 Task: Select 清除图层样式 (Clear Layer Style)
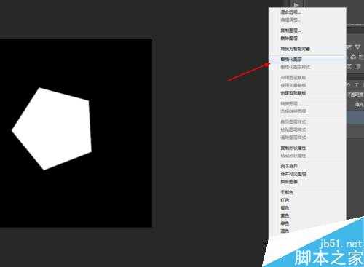[x=293, y=138]
